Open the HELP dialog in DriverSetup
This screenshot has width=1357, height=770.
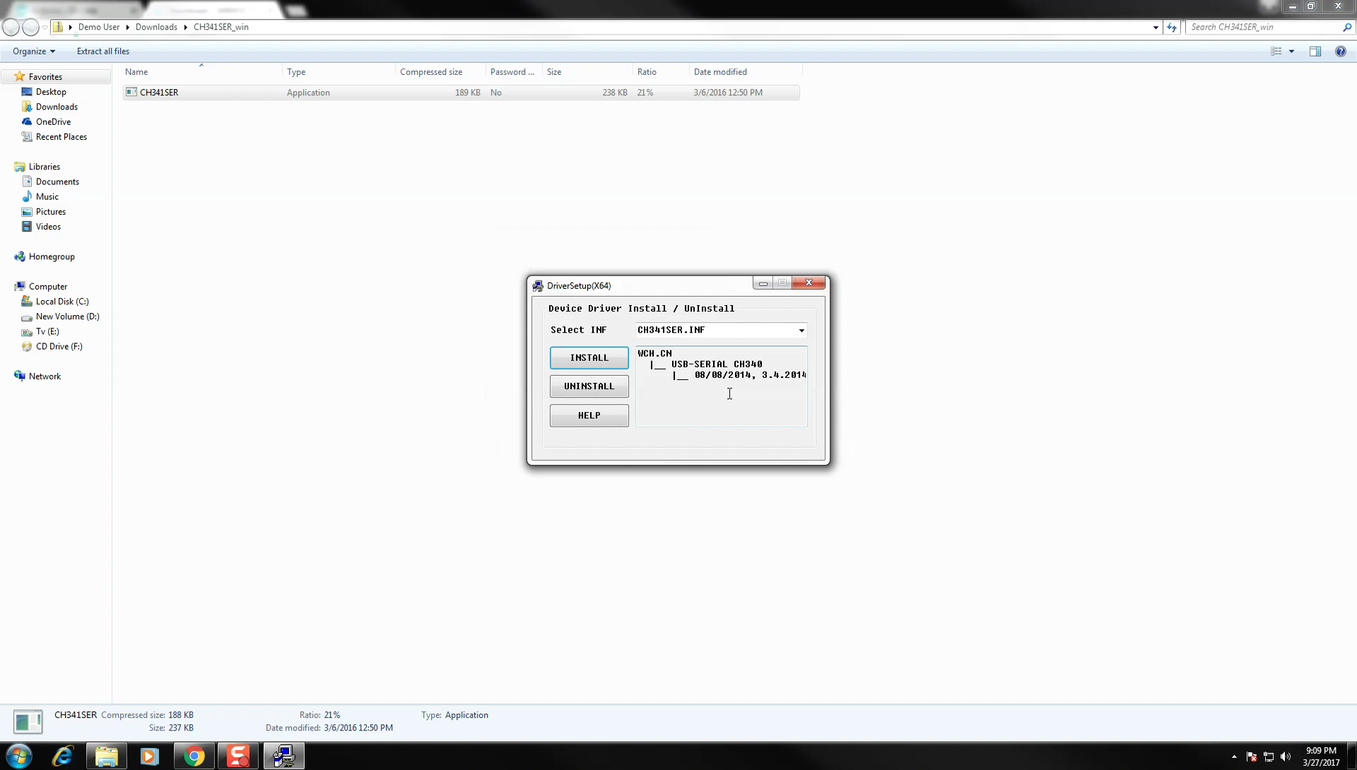coord(588,415)
